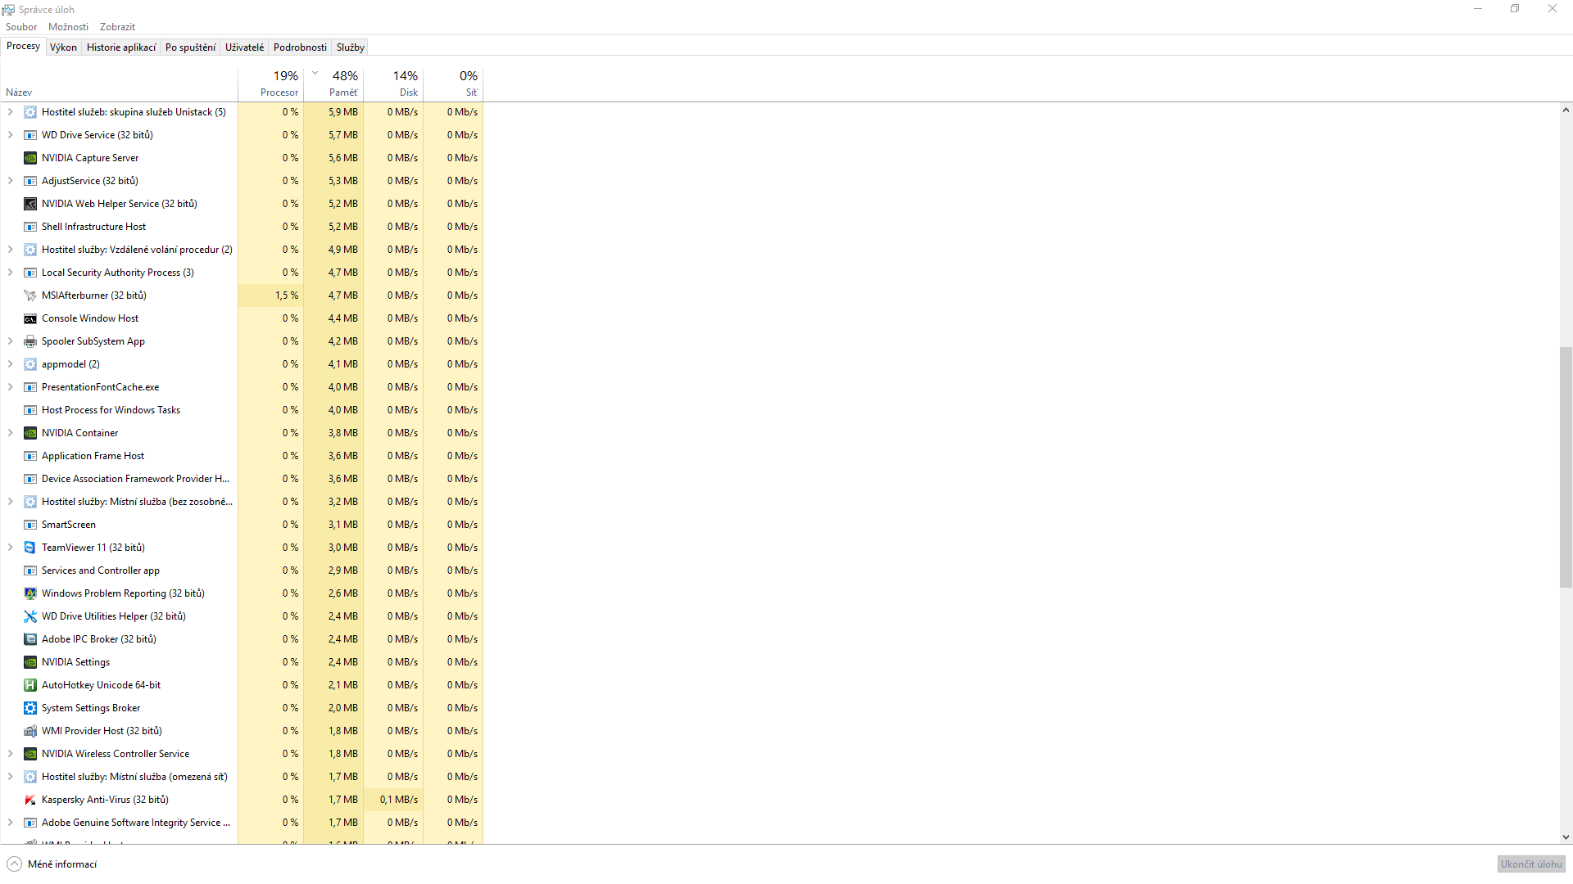
Task: Click the SmartScreen process icon
Action: (x=30, y=525)
